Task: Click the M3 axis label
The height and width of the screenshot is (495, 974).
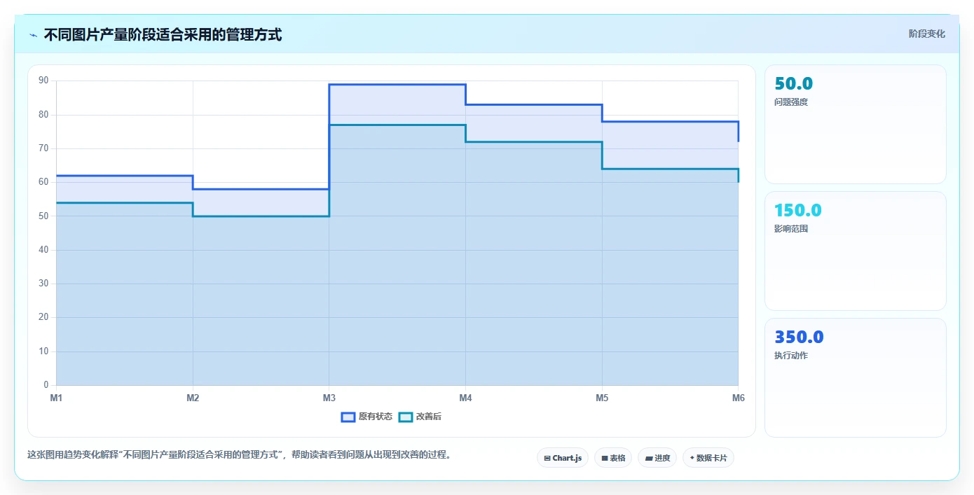Action: point(329,398)
